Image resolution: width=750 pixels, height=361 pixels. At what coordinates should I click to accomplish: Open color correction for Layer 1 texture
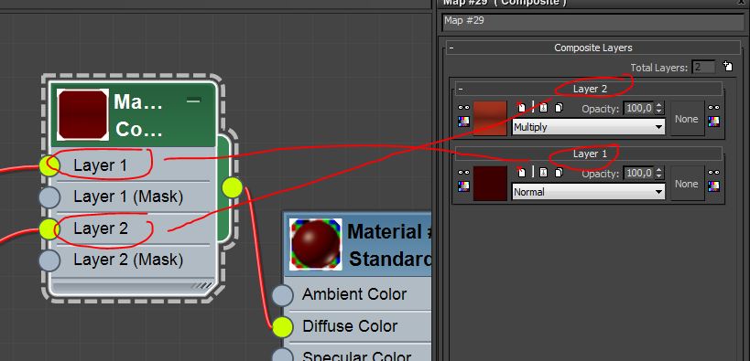tap(463, 186)
